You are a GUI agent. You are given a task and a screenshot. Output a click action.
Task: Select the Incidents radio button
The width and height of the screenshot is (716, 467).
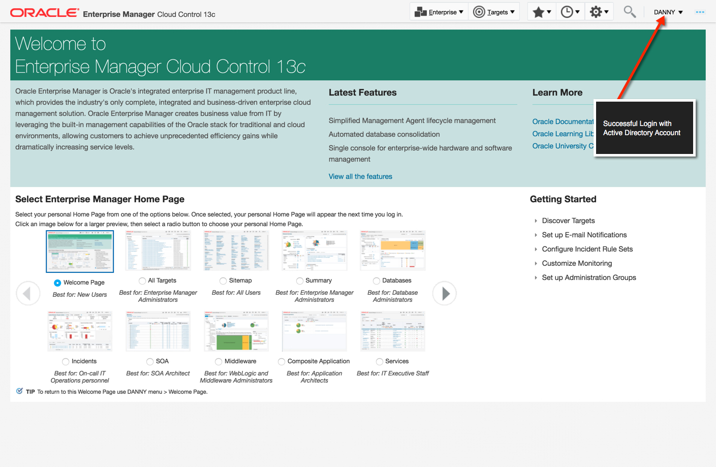[x=66, y=362]
